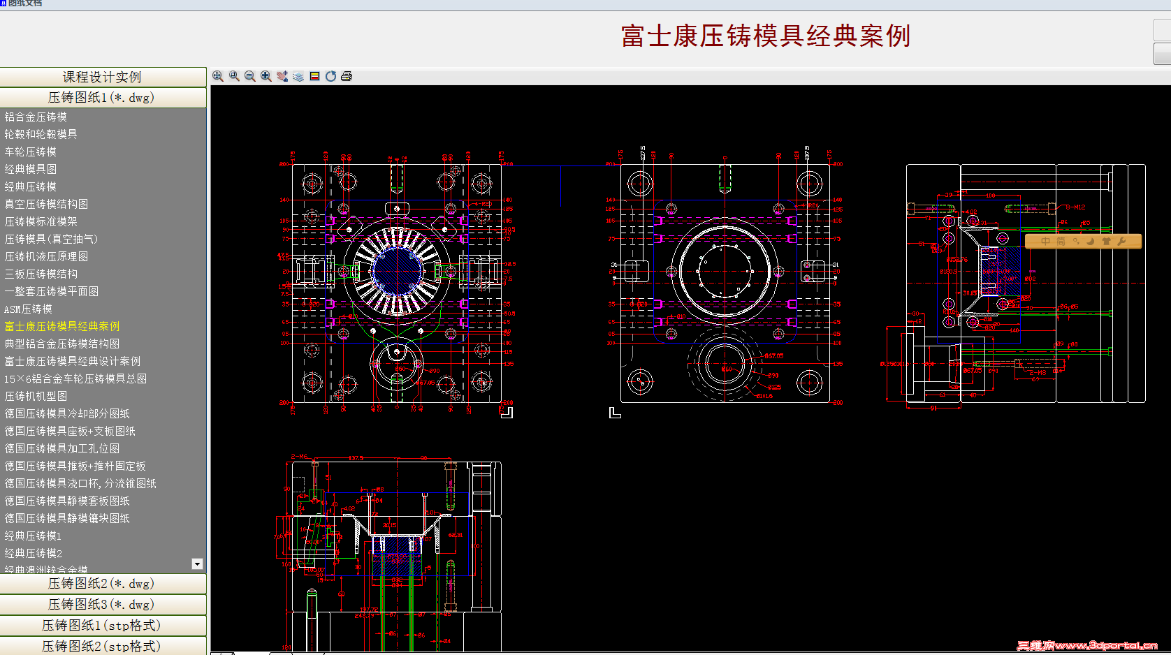
Task: Open 典型铝合金压铸模结构图 entry
Action: pos(61,344)
